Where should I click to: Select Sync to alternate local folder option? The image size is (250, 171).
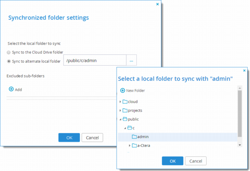click(9, 61)
